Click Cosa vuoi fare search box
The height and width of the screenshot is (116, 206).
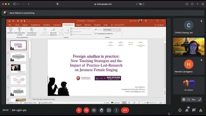click(x=118, y=25)
